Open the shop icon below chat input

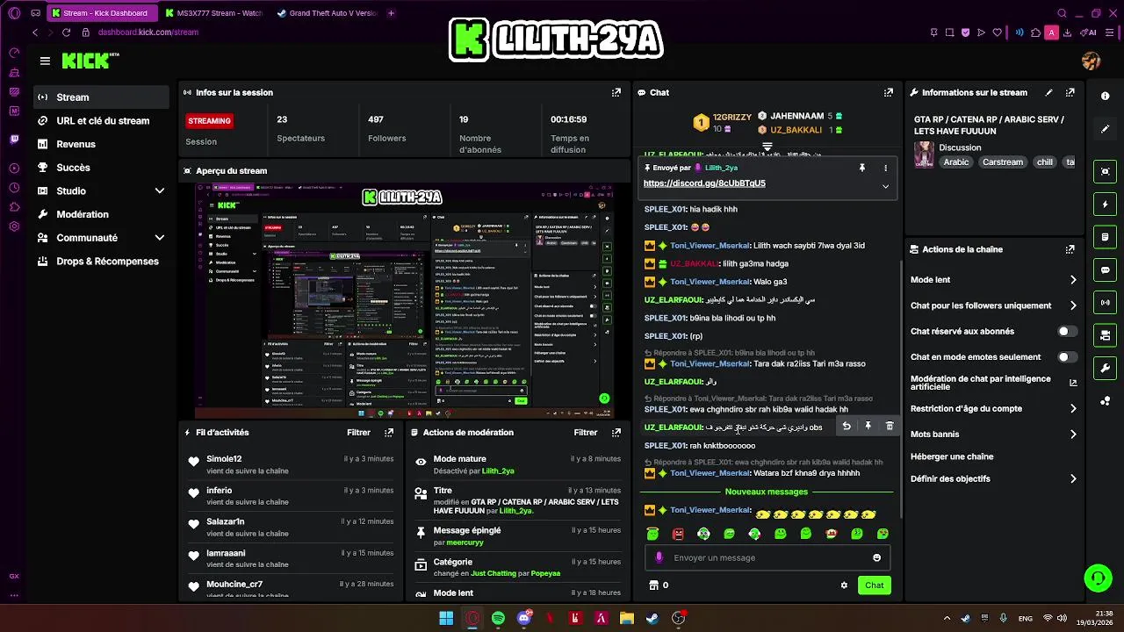click(653, 585)
